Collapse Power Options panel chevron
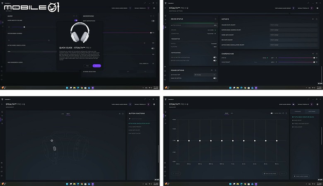Viewport: 323px width, 186px height. click(215, 70)
